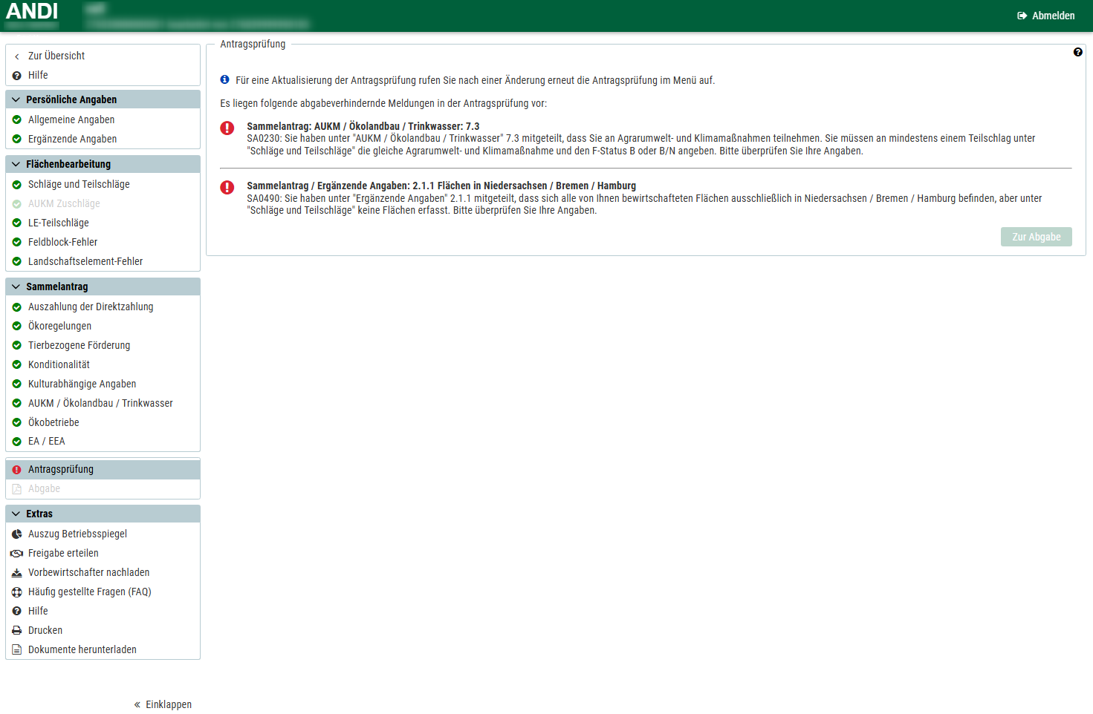This screenshot has height=714, width=1093.
Task: Collapse the Flächenbearbeitung section
Action: click(16, 164)
